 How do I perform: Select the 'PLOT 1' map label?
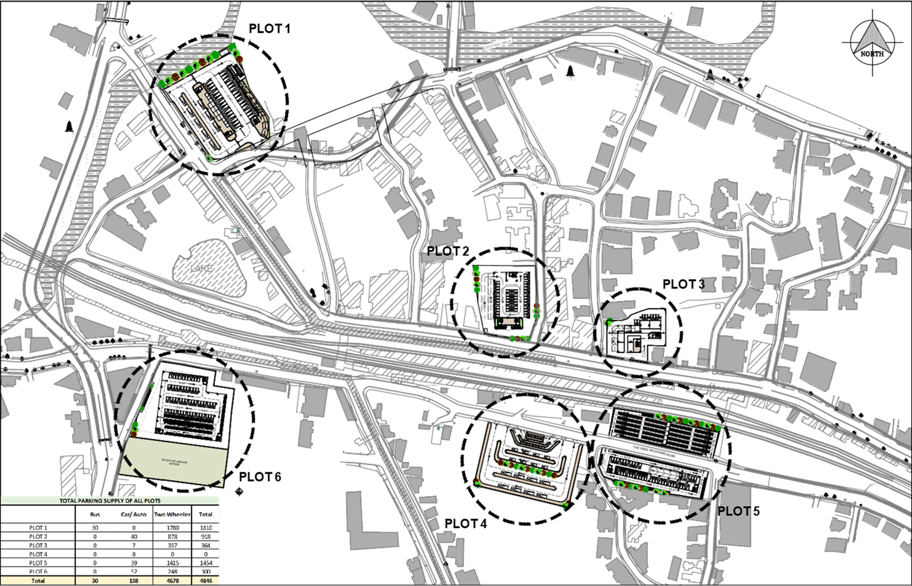coord(269,29)
